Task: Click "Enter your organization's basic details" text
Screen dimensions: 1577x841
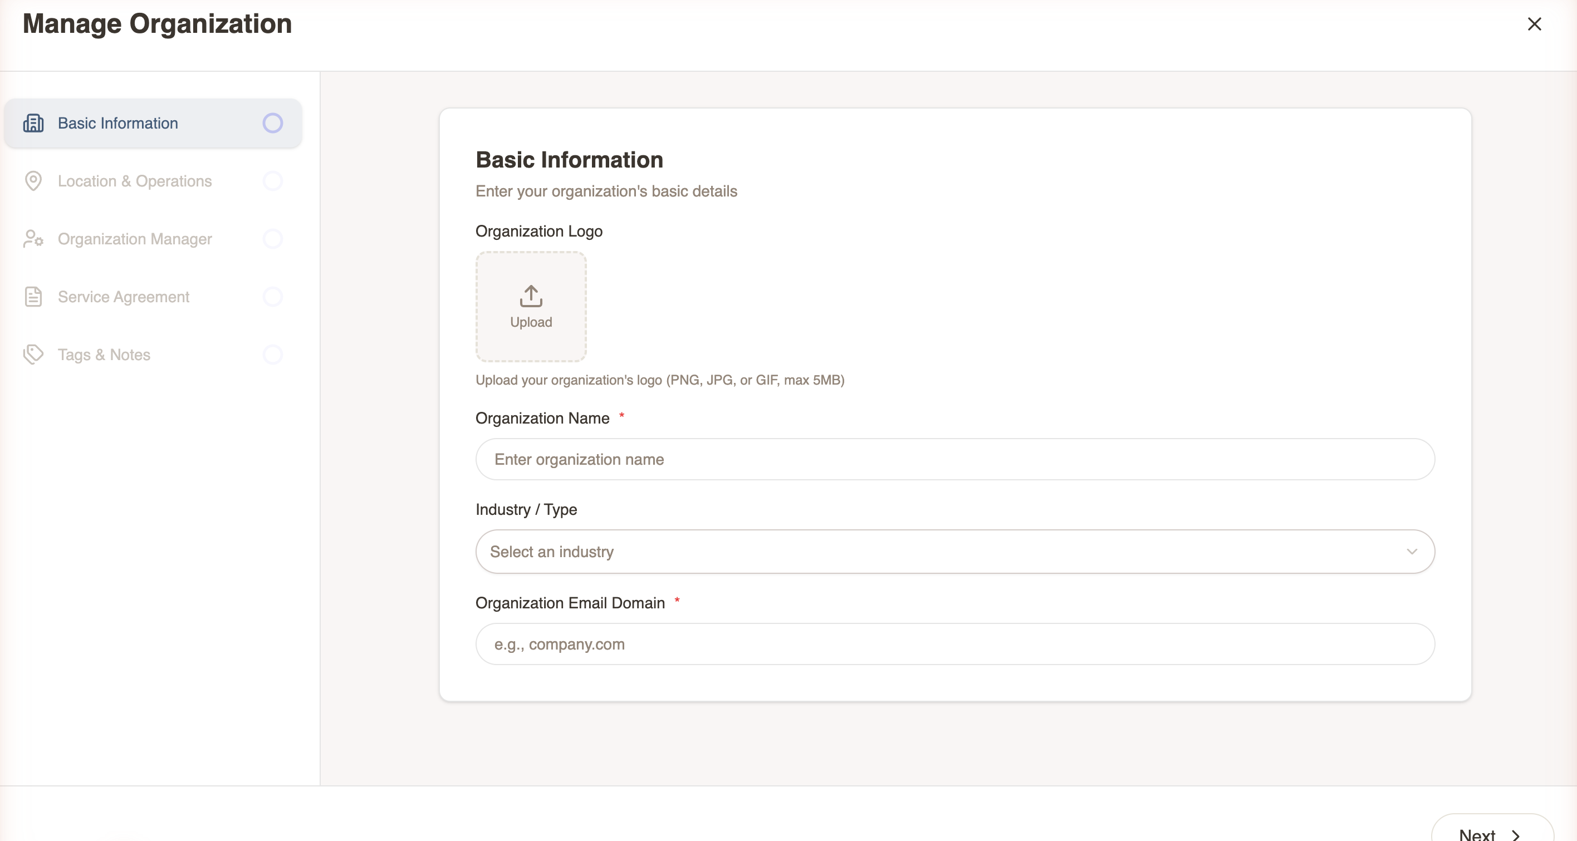Action: 606,191
